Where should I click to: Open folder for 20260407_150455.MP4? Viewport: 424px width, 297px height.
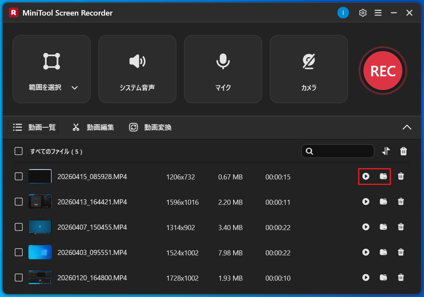pyautogui.click(x=383, y=227)
